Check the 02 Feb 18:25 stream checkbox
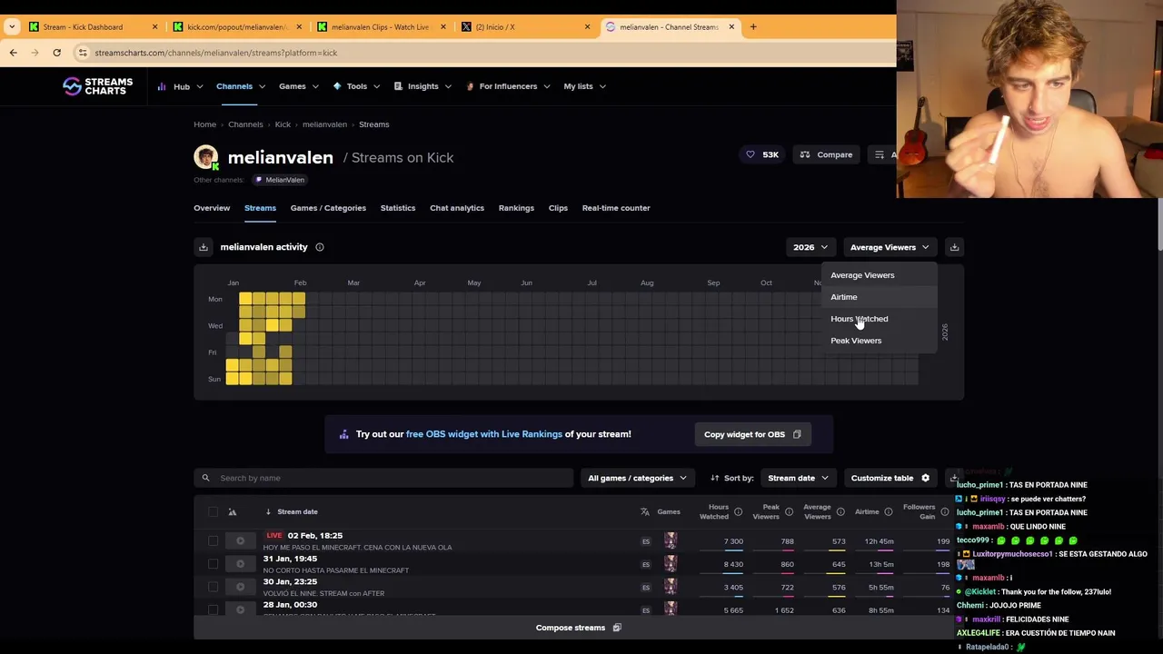1163x654 pixels. click(213, 541)
